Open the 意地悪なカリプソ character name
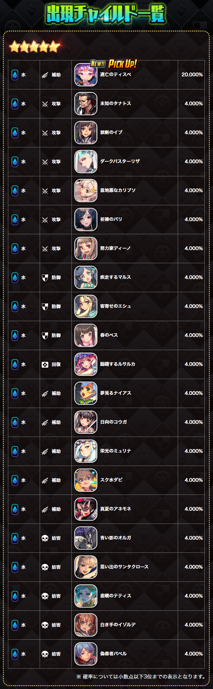Screen dimensions: 213x689 point(118,190)
